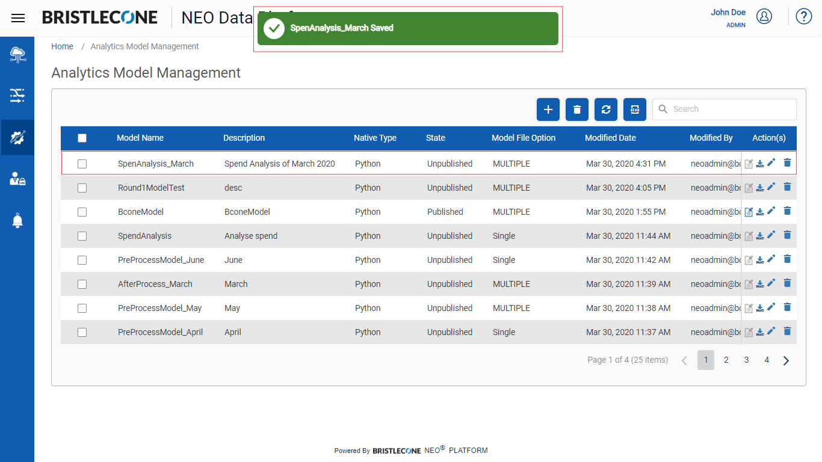This screenshot has width=822, height=462.
Task: Focus the Search input field
Action: pos(725,109)
